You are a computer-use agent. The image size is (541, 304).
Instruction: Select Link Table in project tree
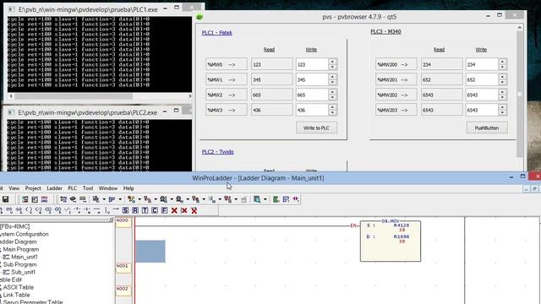coord(16,295)
